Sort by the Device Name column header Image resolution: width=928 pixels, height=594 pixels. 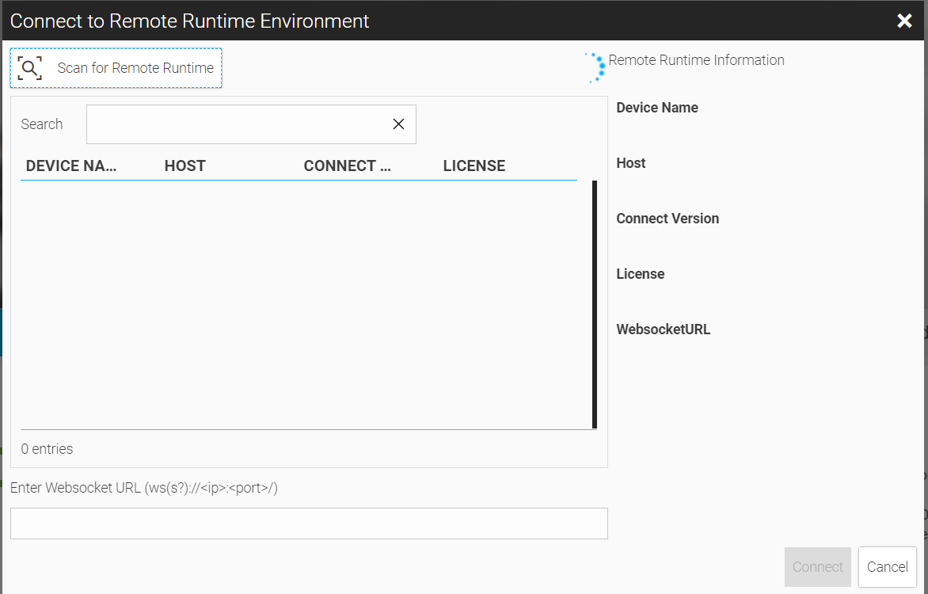tap(71, 166)
